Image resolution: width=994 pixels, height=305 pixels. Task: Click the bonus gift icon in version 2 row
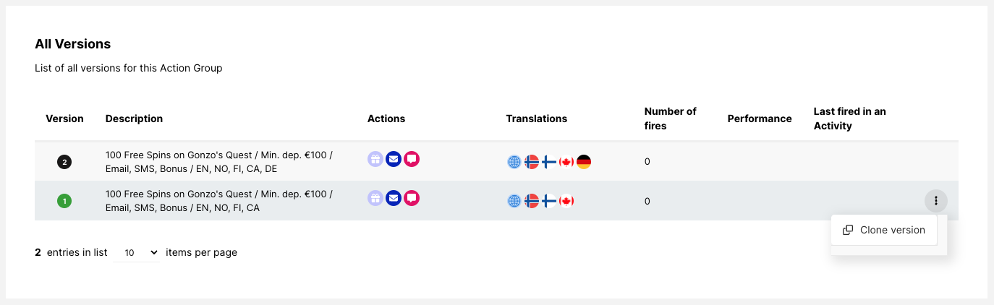pos(375,159)
